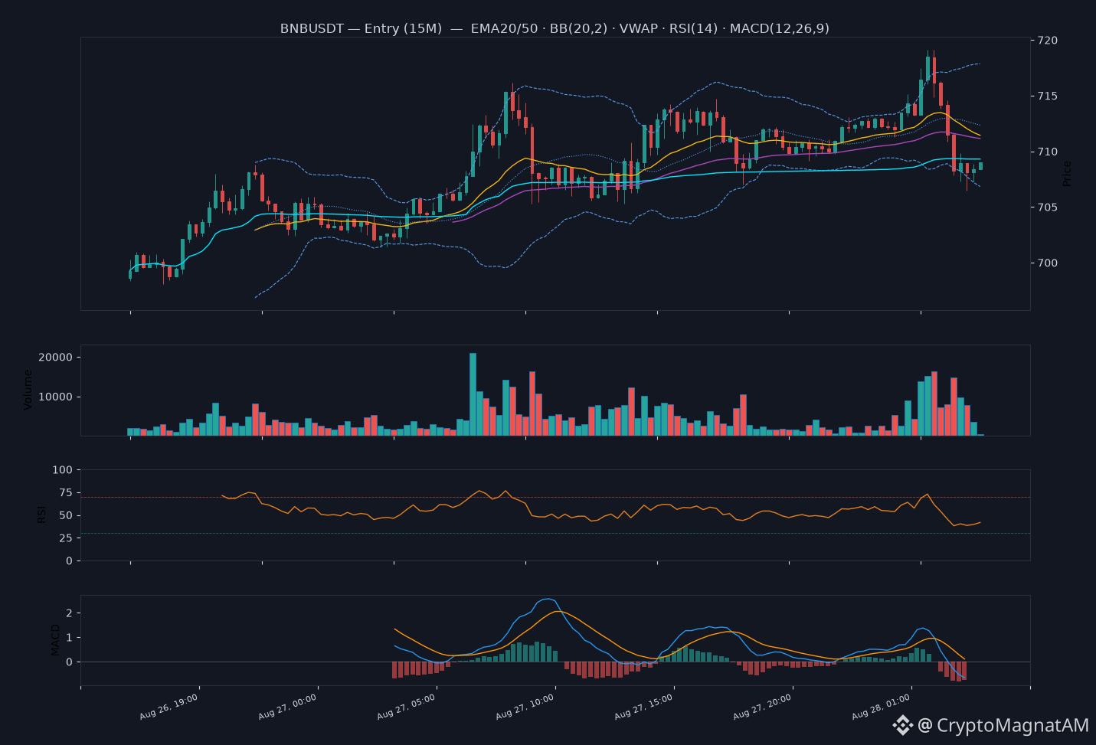
Task: Click the Aug 26, 19:00 time label
Action: click(169, 707)
